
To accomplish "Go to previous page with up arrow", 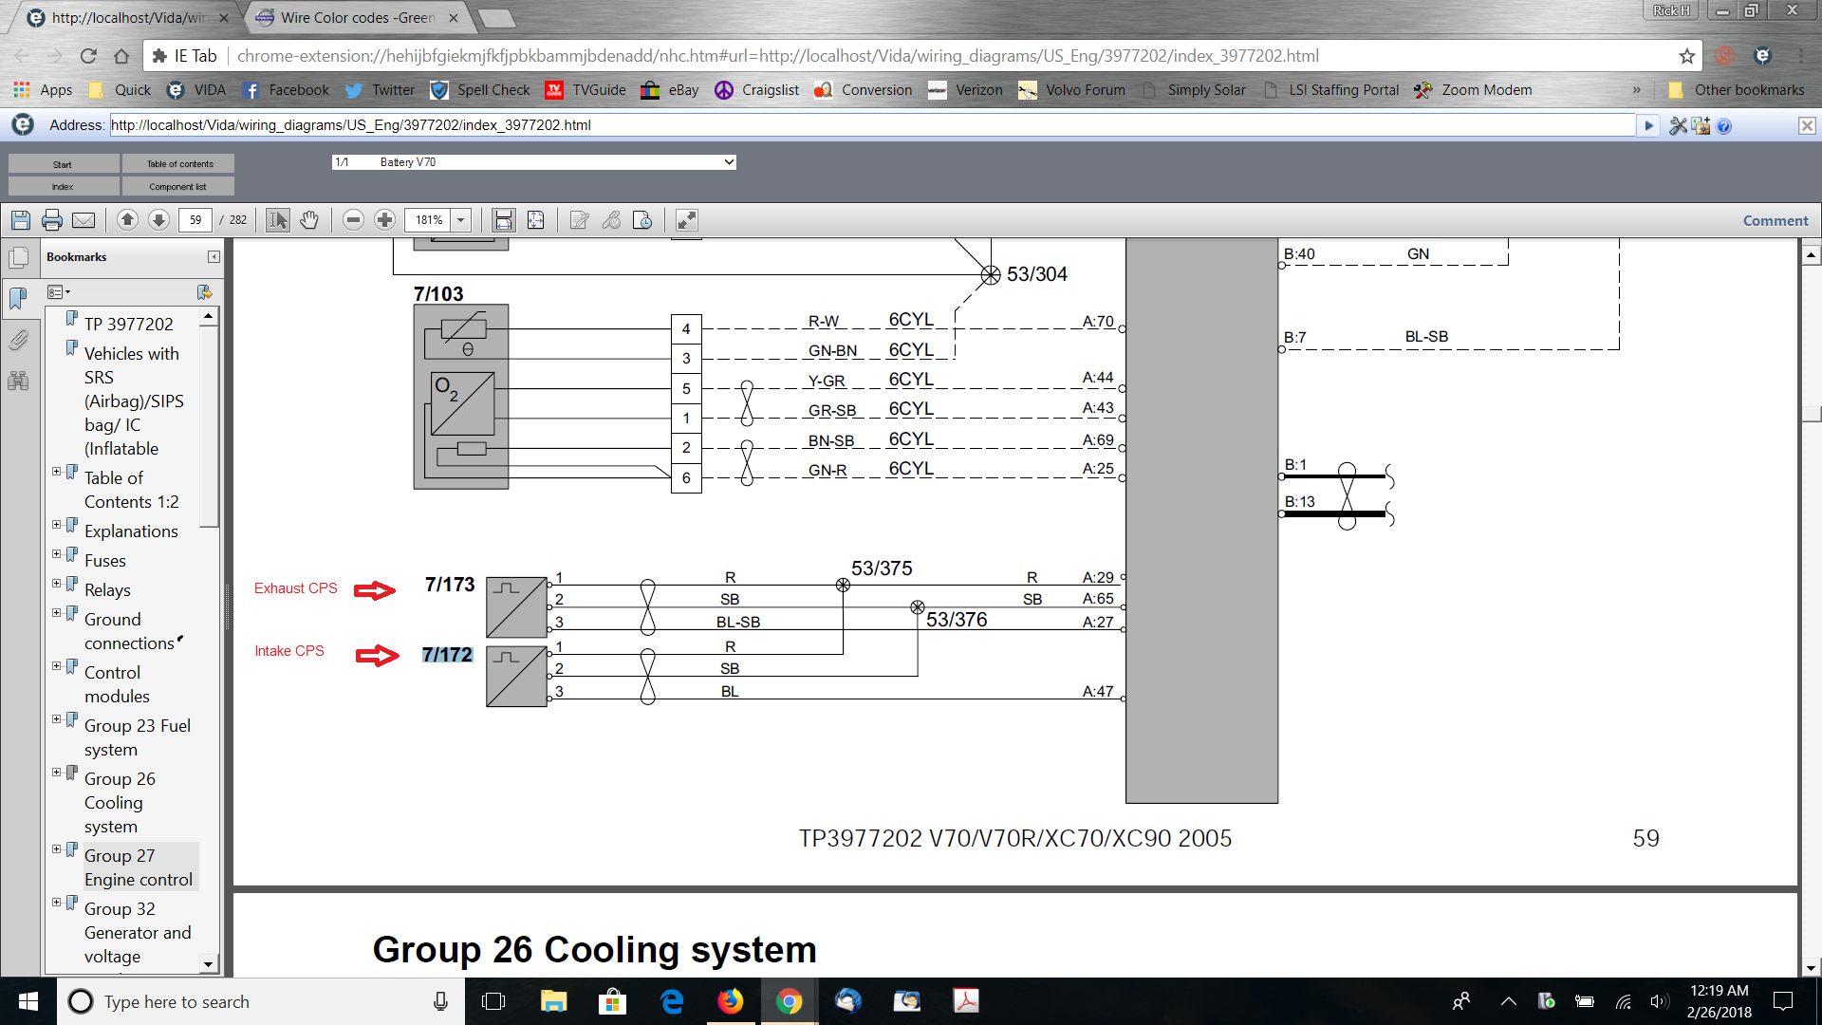I will [x=127, y=220].
